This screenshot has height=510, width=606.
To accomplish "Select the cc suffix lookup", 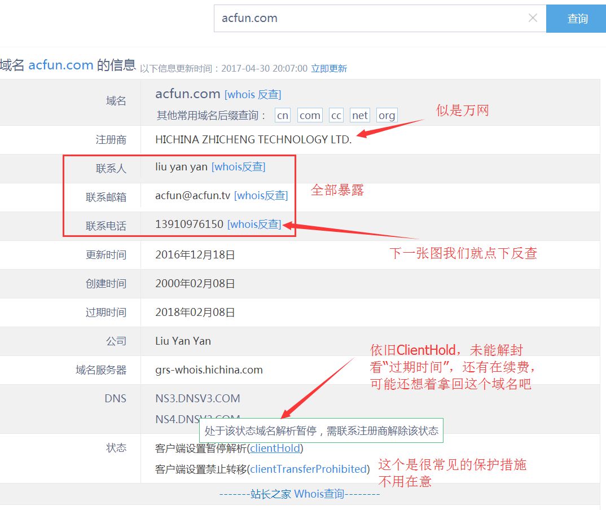I will 336,115.
